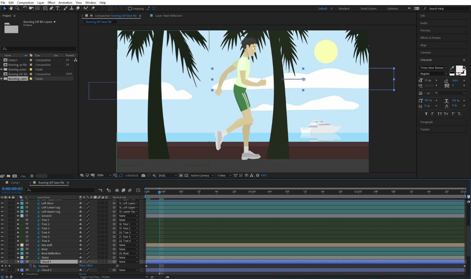Open the Graph Editor in the timeline
The image size is (471, 279).
(138, 190)
